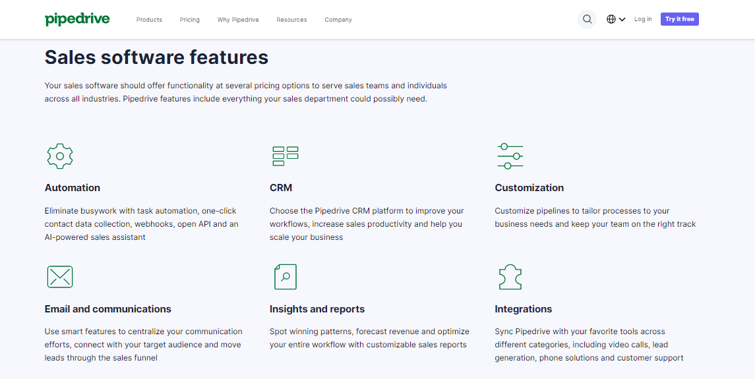Open the Products menu
The height and width of the screenshot is (379, 755).
[149, 20]
